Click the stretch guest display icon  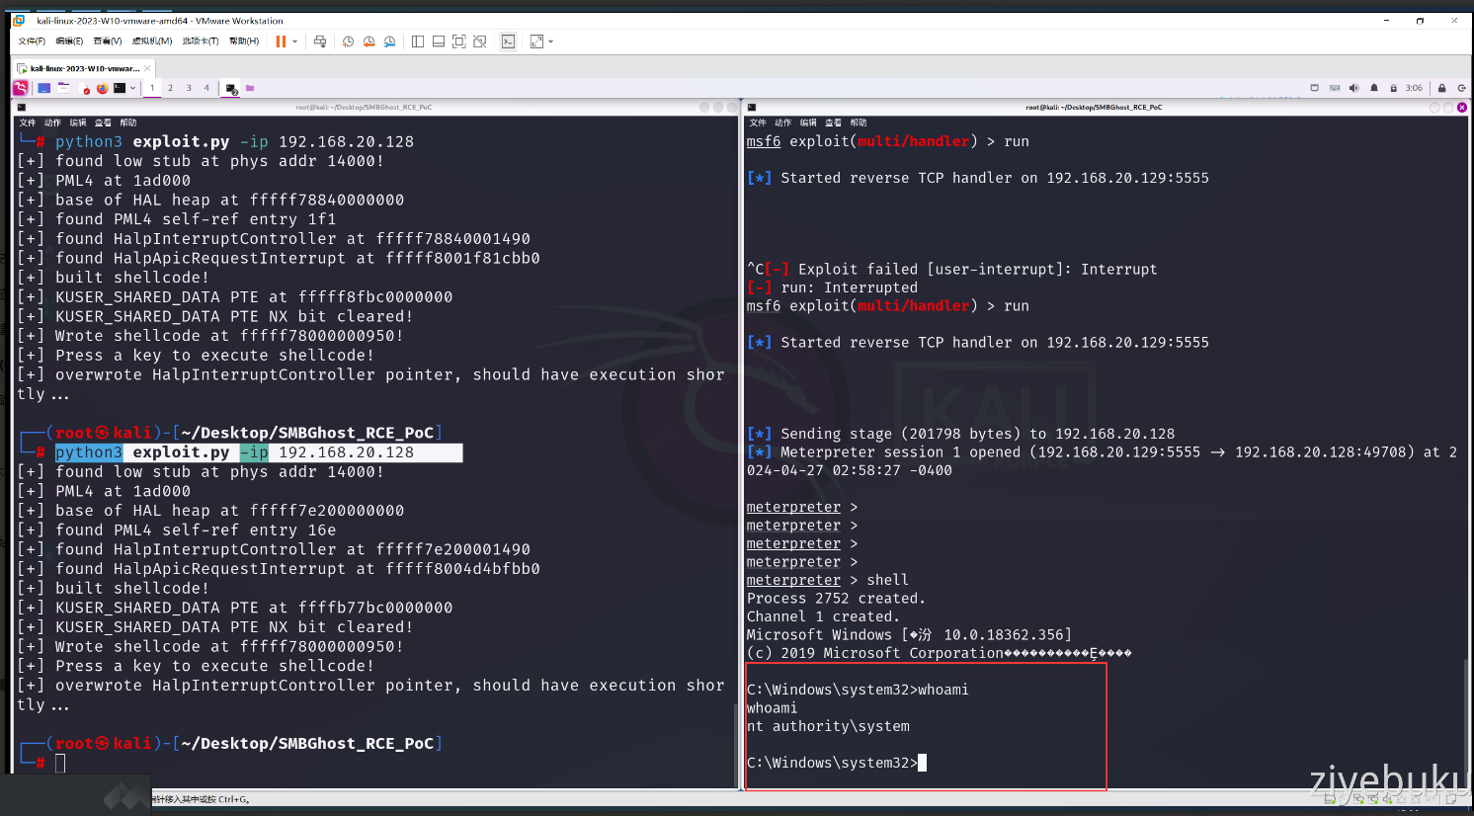click(x=536, y=41)
